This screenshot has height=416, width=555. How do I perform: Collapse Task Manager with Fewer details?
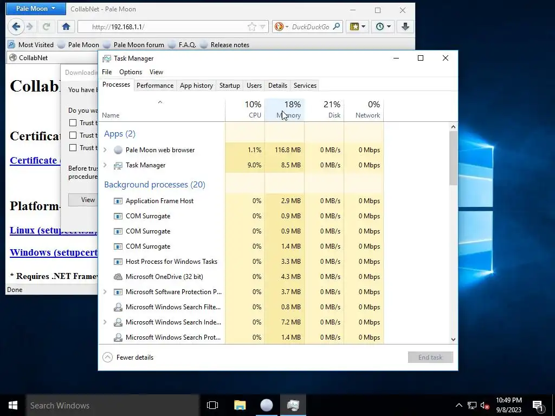click(128, 357)
